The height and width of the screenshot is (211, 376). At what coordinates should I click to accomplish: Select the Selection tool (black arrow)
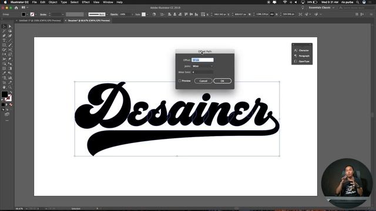pyautogui.click(x=4, y=26)
